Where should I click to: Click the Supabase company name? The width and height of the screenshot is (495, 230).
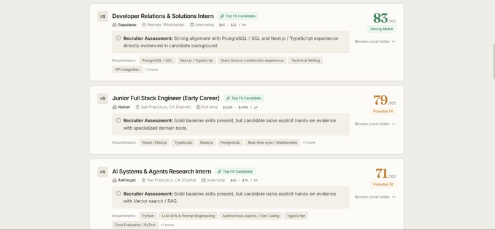(127, 25)
